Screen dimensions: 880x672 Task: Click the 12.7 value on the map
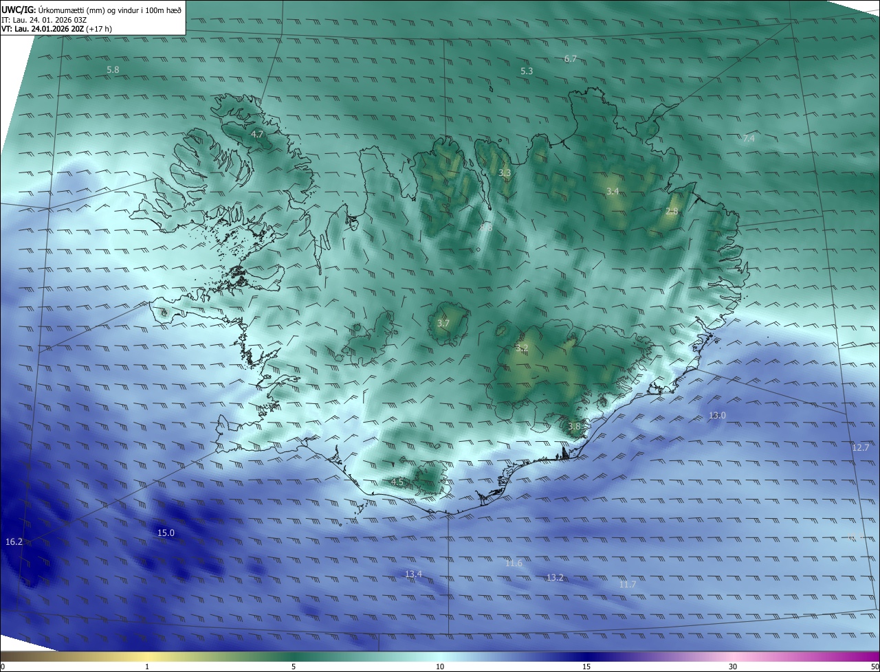coord(861,448)
